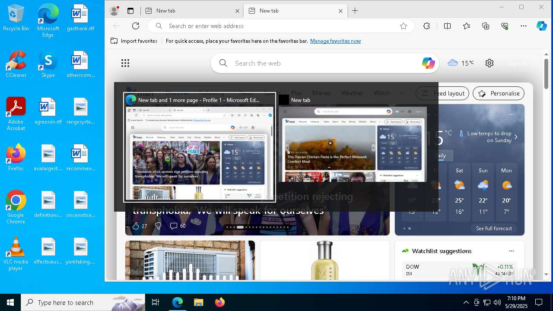Select the agreeson.rtf file
The image size is (553, 311).
(x=48, y=111)
